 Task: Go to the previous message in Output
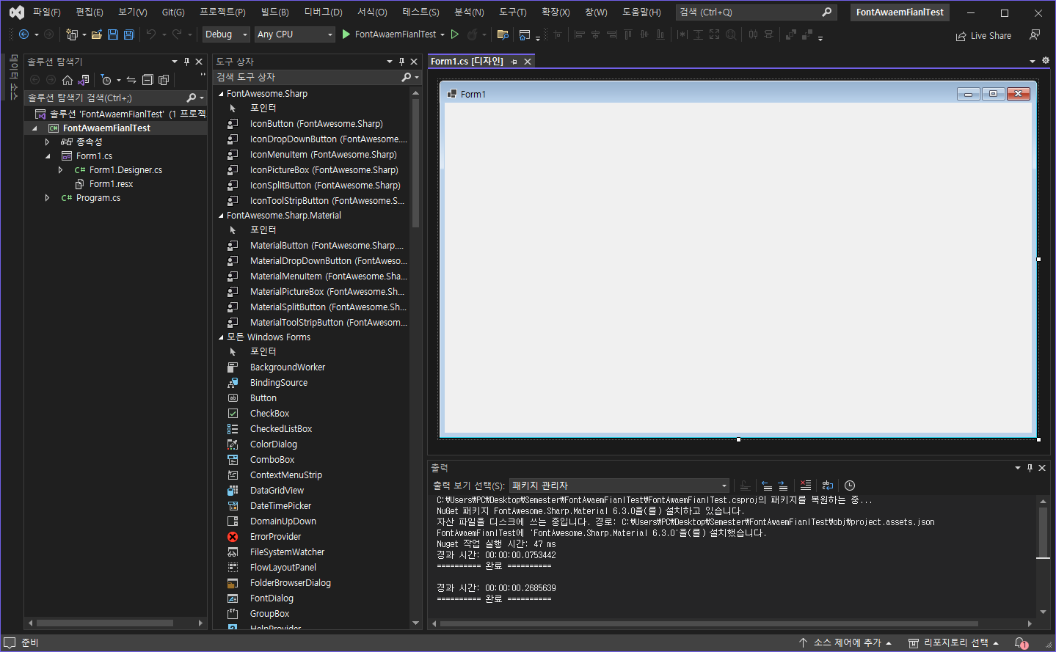766,486
